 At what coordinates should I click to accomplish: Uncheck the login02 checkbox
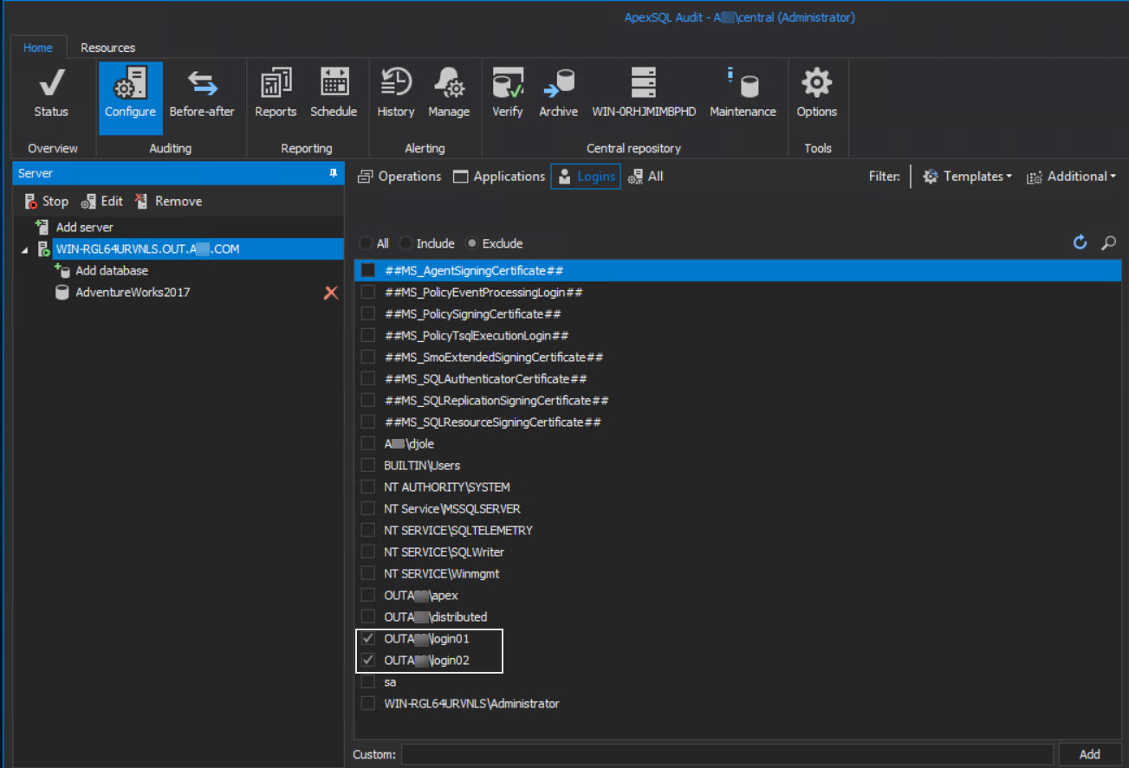pyautogui.click(x=368, y=660)
